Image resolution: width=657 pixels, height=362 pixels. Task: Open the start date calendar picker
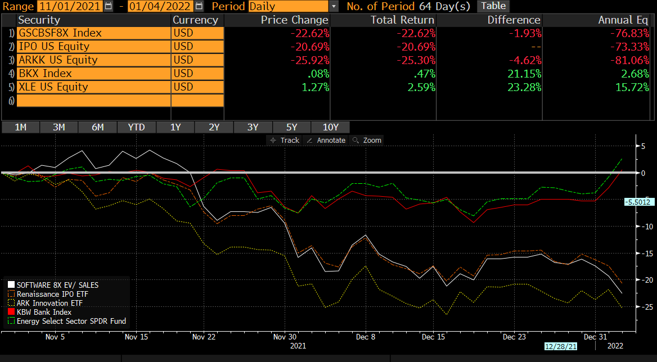click(x=109, y=7)
